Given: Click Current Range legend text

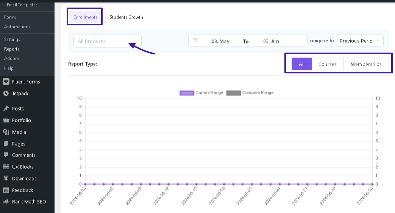Looking at the screenshot, I should [x=209, y=93].
